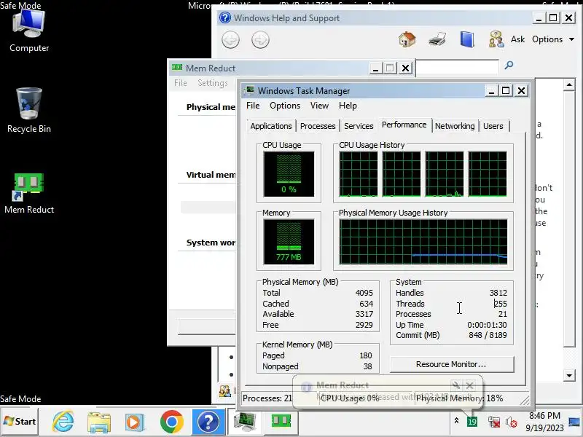The height and width of the screenshot is (437, 583).
Task: Click Up Time value 0:00:01:30
Action: 487,325
